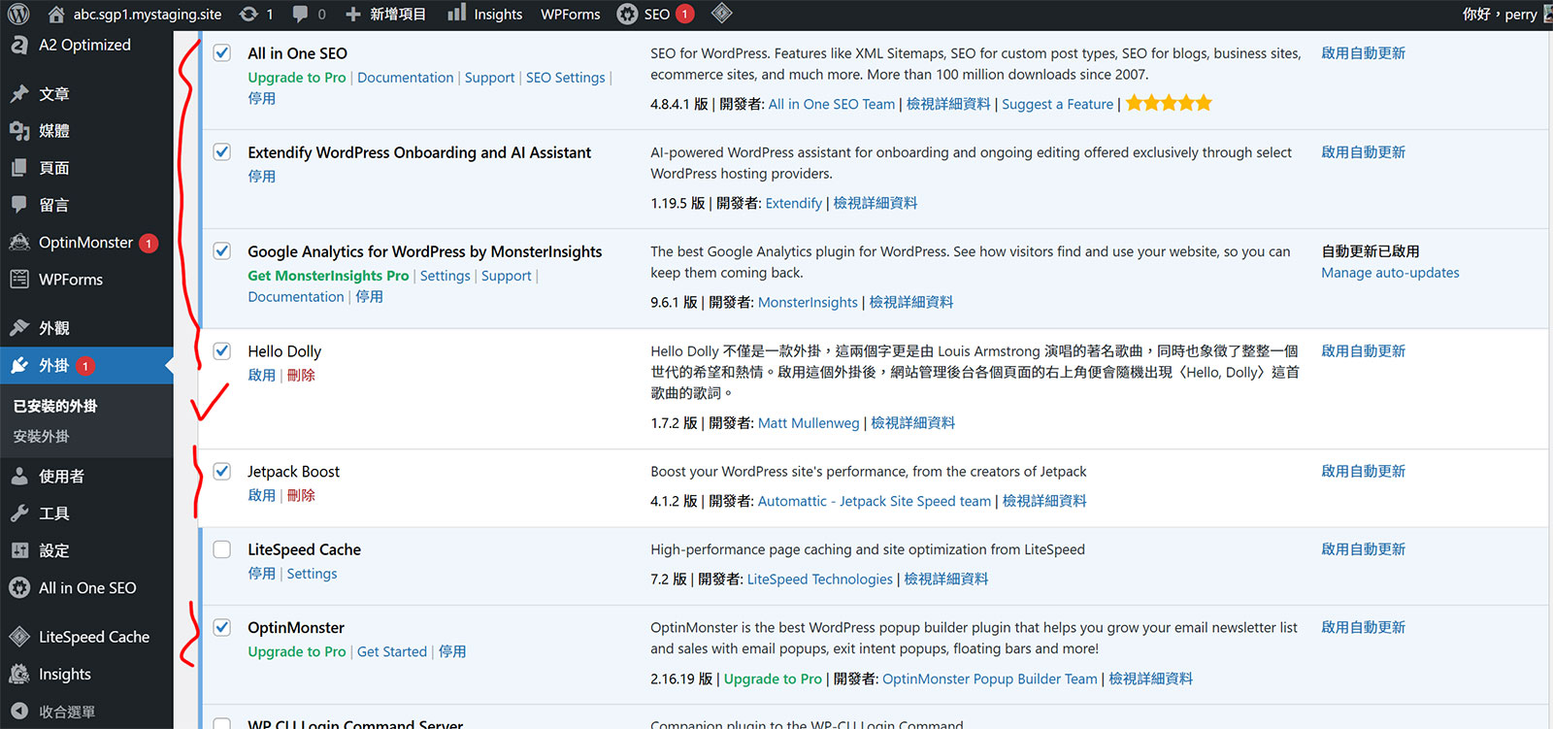
Task: Select 安裝外掛 submenu item
Action: click(41, 437)
